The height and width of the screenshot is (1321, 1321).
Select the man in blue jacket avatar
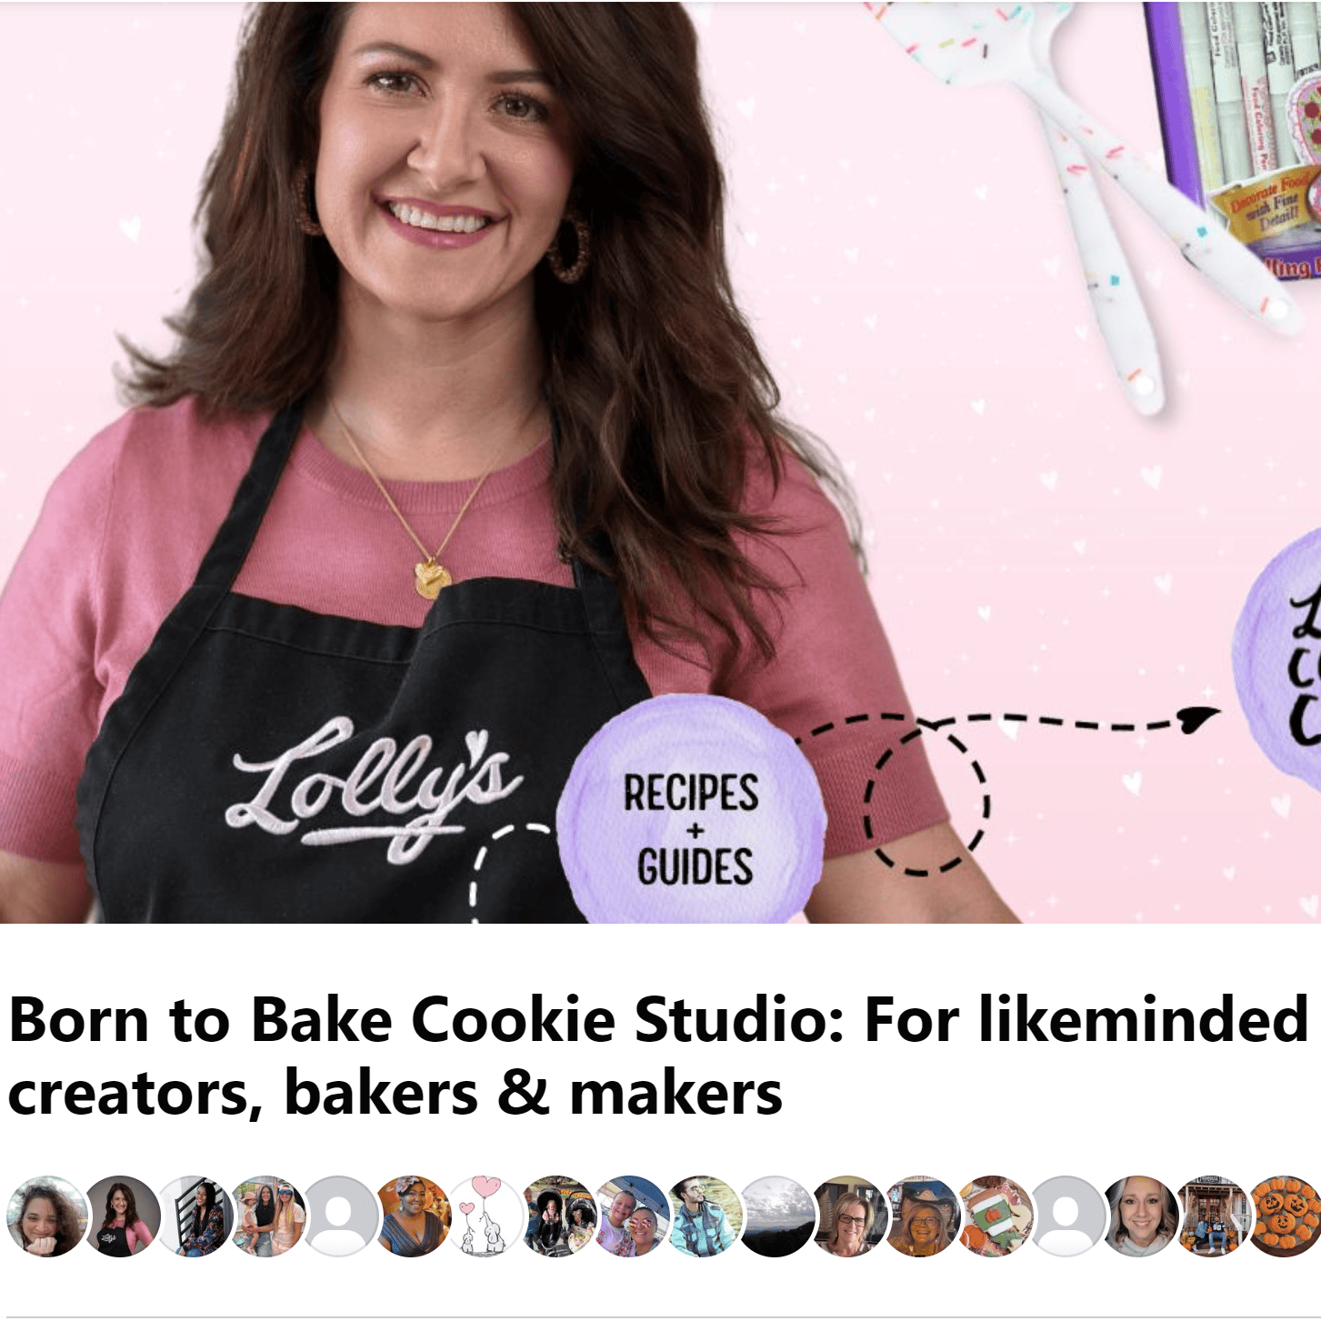[x=704, y=1216]
